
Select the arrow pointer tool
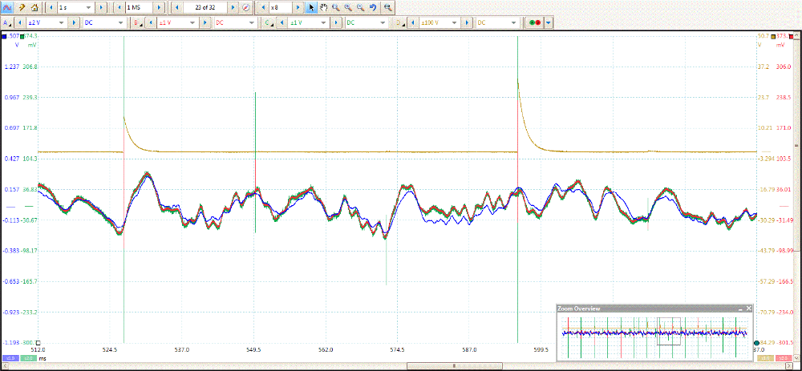(312, 6)
